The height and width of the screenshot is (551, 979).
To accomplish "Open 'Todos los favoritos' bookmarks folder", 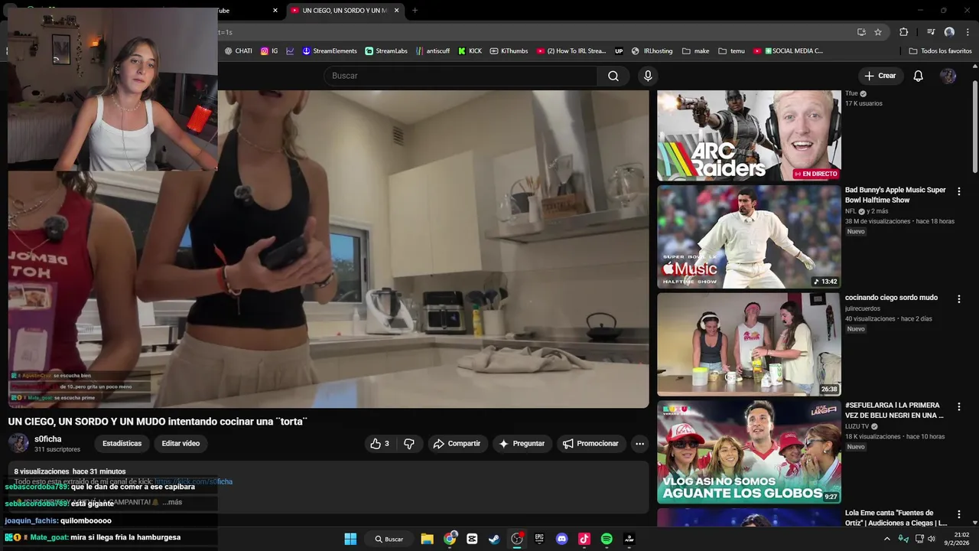I will click(940, 51).
